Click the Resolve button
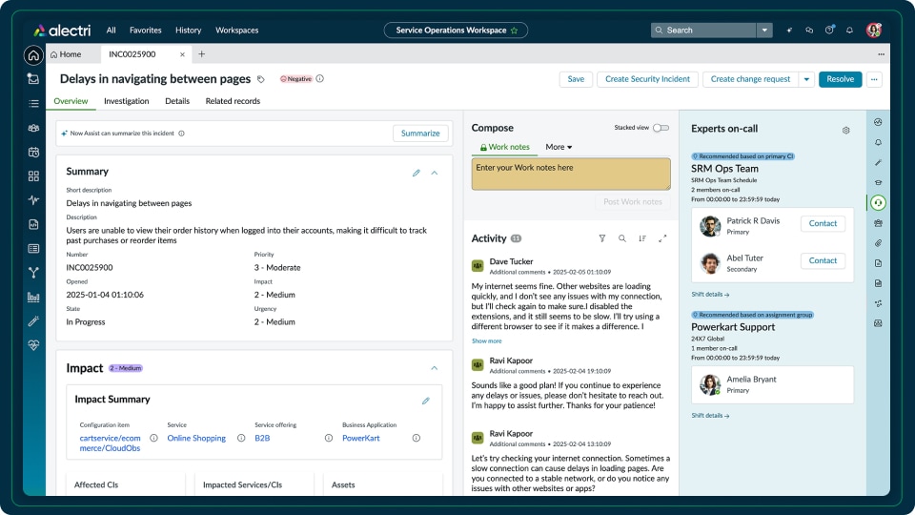The height and width of the screenshot is (515, 915). click(840, 79)
